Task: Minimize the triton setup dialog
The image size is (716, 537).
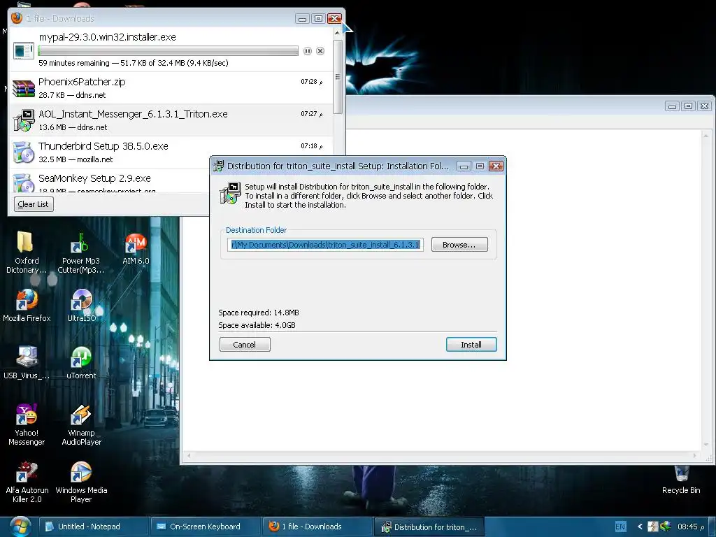Action: (x=464, y=166)
